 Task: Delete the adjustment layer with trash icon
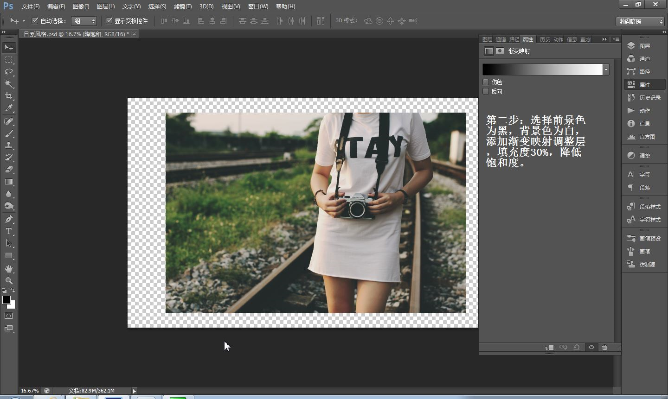tap(604, 347)
